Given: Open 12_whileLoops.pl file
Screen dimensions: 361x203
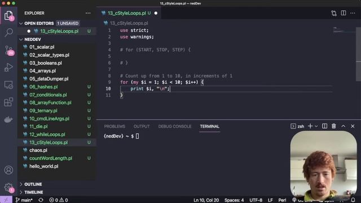Looking at the screenshot, I should (47, 134).
